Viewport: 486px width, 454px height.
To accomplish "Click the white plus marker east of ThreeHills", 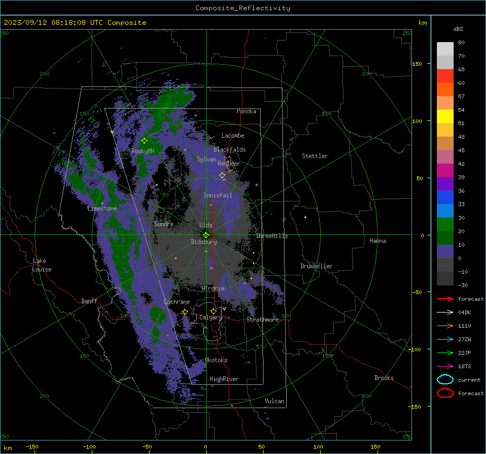I will tap(305, 217).
